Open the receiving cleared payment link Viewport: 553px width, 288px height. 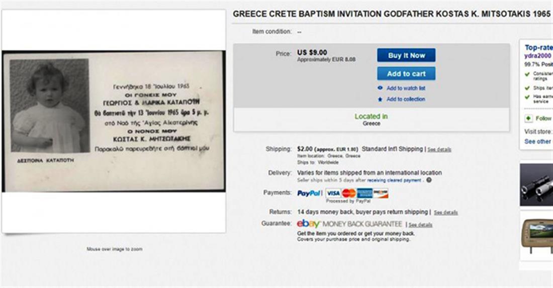[x=395, y=180]
